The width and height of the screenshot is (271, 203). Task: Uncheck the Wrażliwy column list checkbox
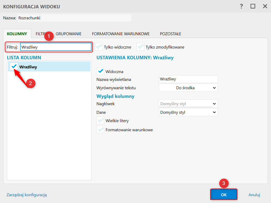[x=14, y=67]
